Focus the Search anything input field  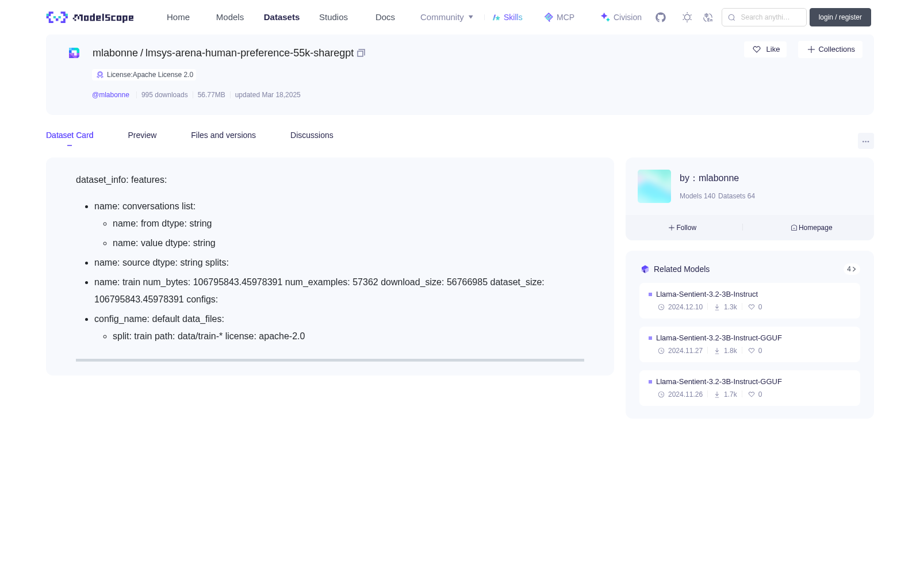(764, 17)
